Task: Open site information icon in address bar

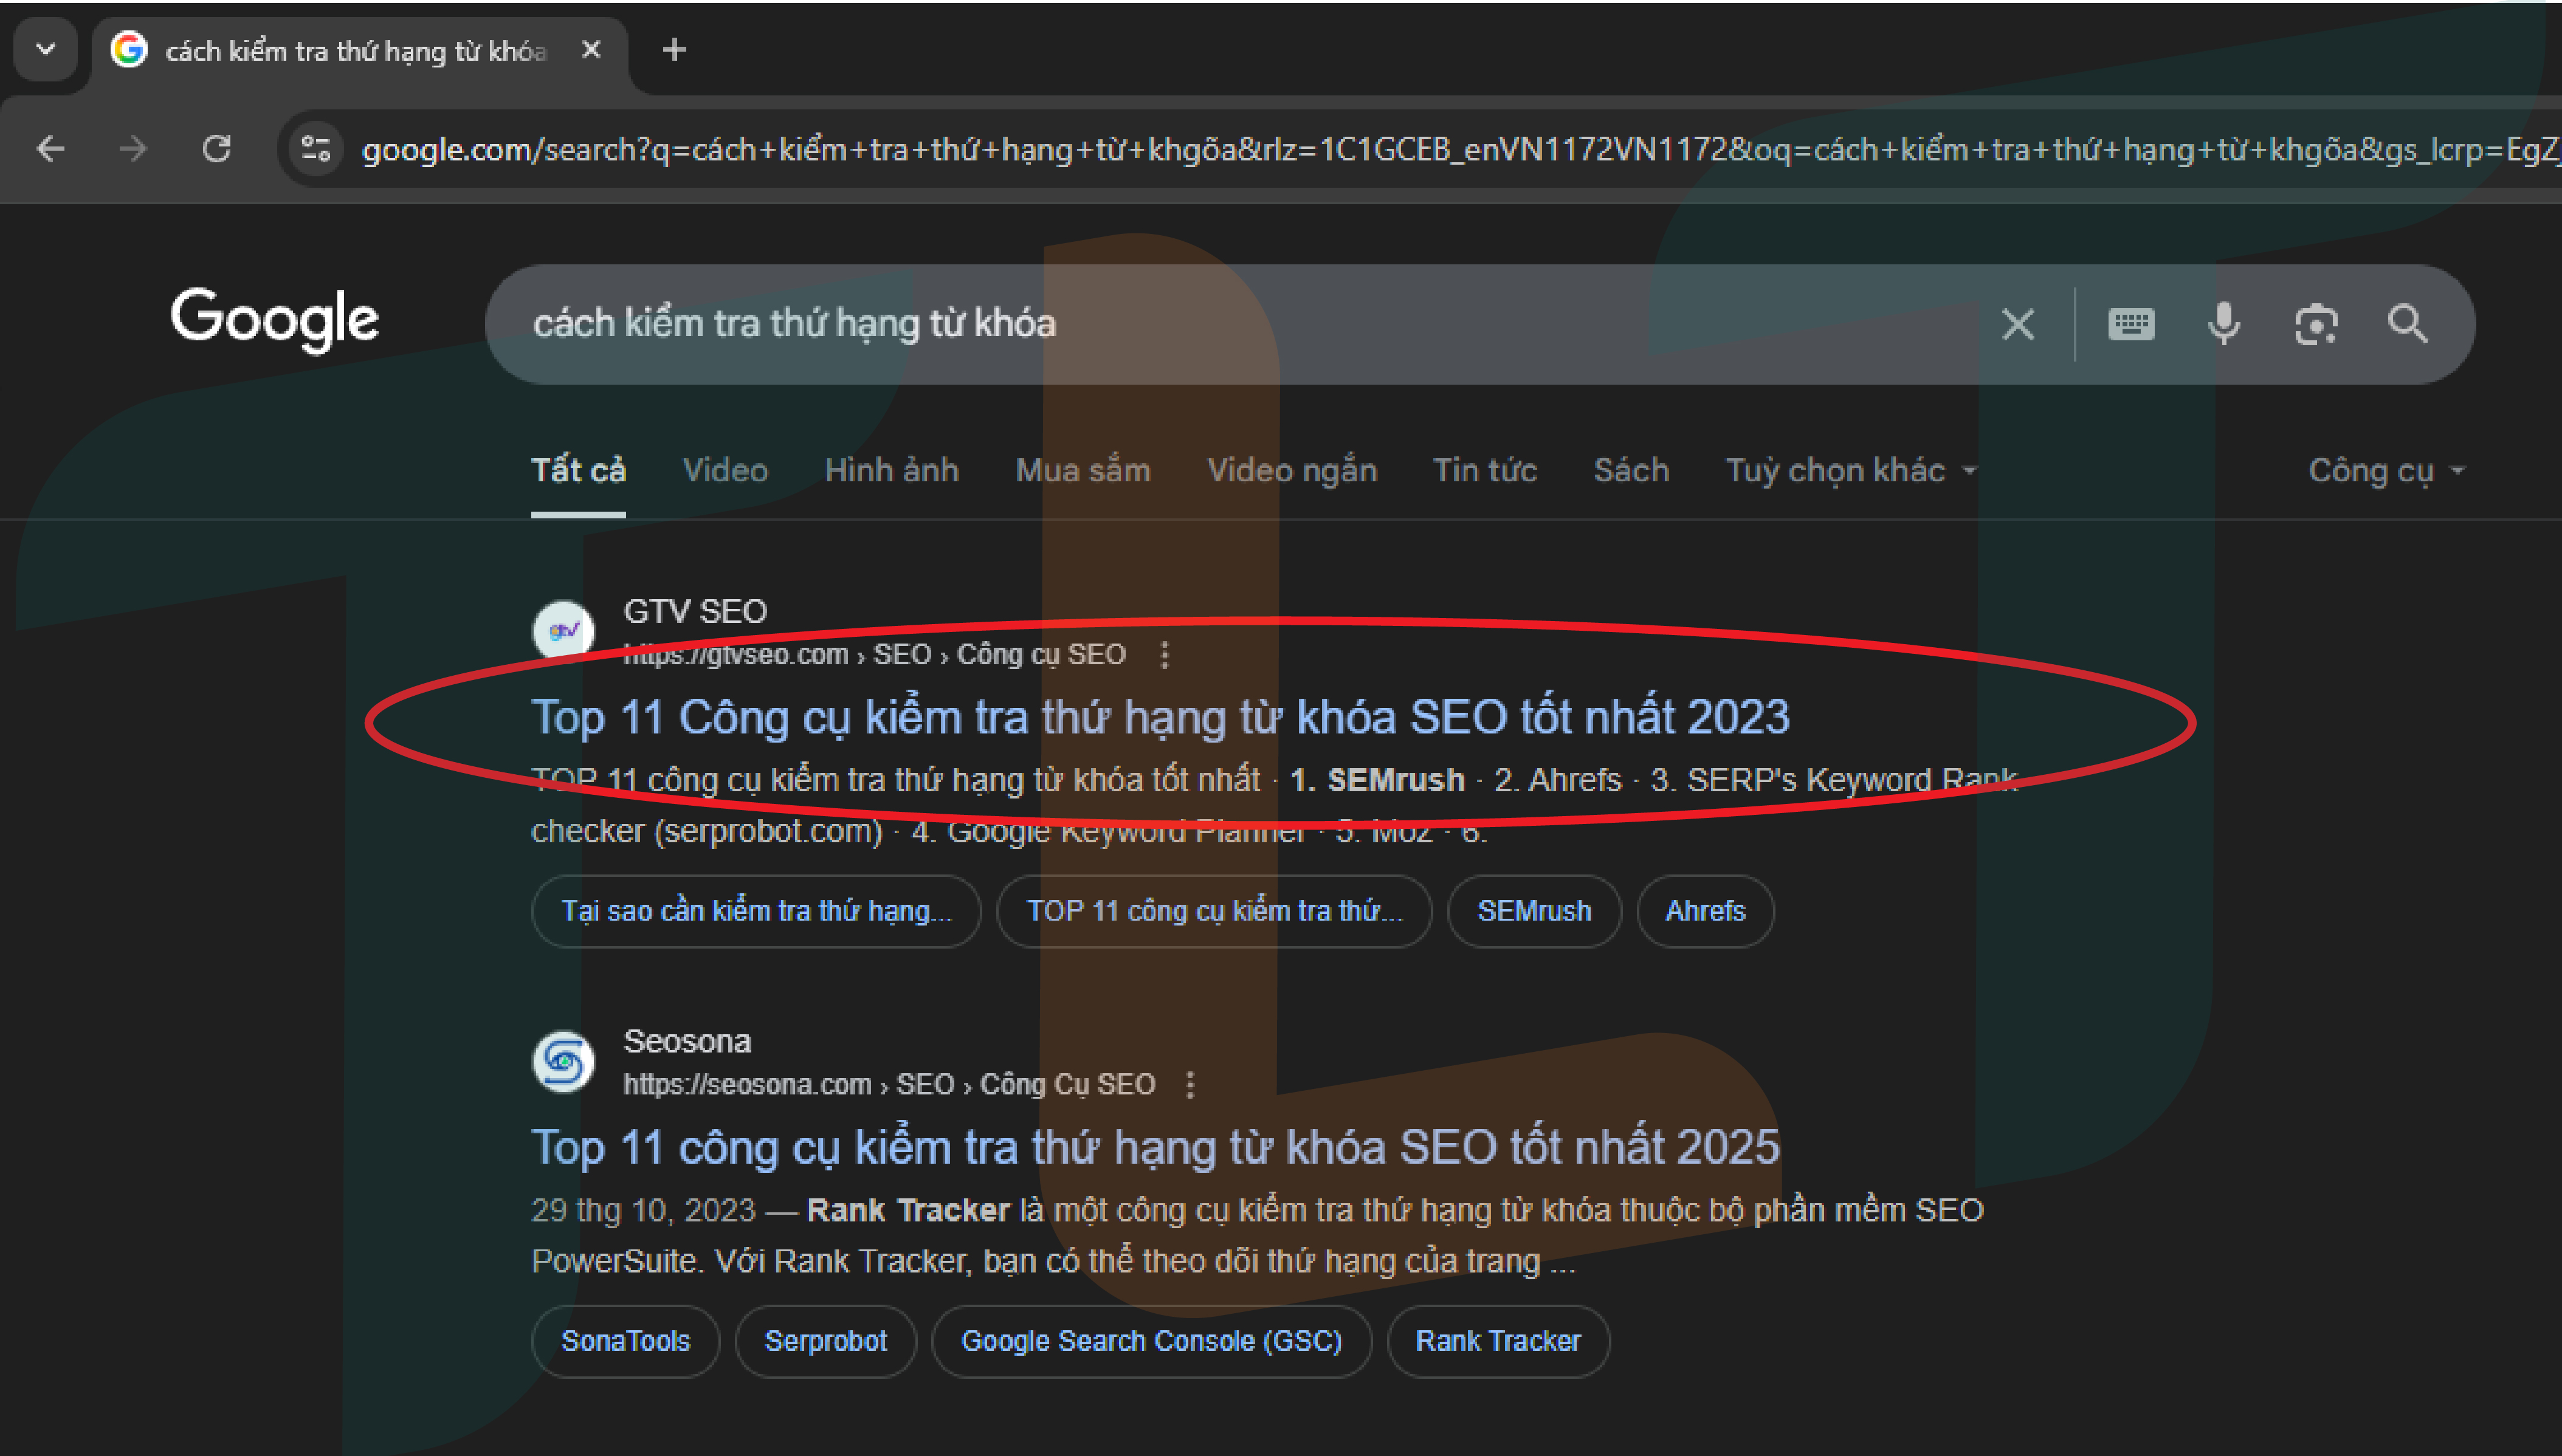Action: 316,149
